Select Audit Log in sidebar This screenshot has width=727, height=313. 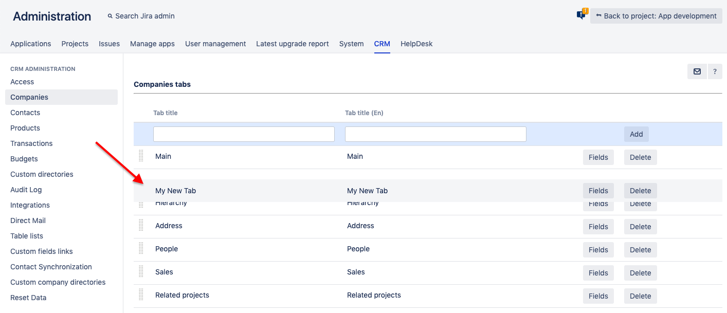tap(26, 190)
